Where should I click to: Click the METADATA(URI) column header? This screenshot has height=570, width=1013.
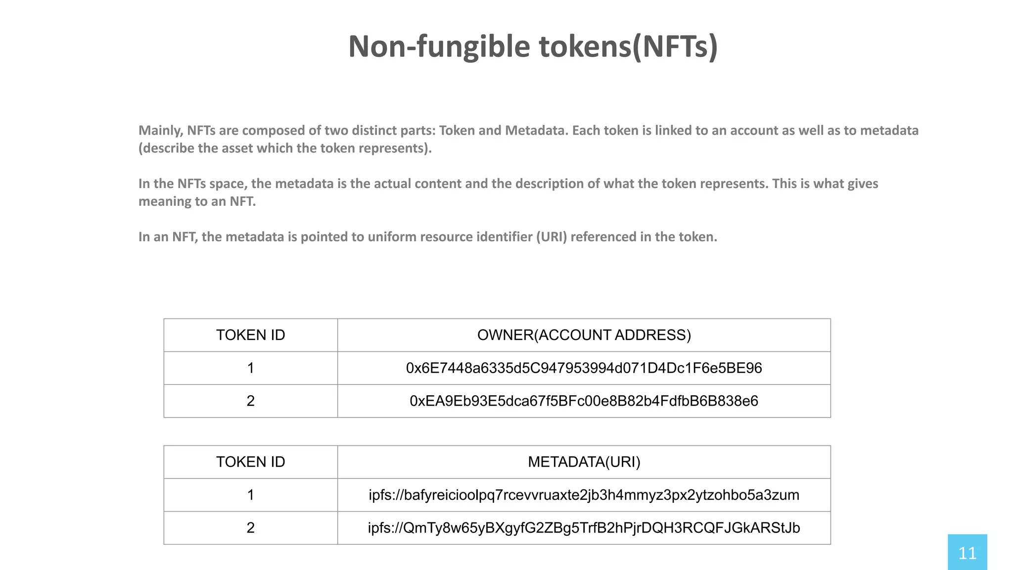584,462
